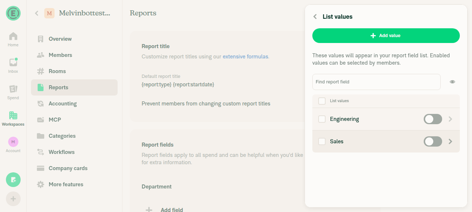Go back using arrow beside workspace name

click(x=37, y=13)
